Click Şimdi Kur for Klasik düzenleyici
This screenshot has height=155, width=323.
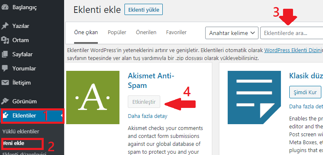tap(306, 92)
